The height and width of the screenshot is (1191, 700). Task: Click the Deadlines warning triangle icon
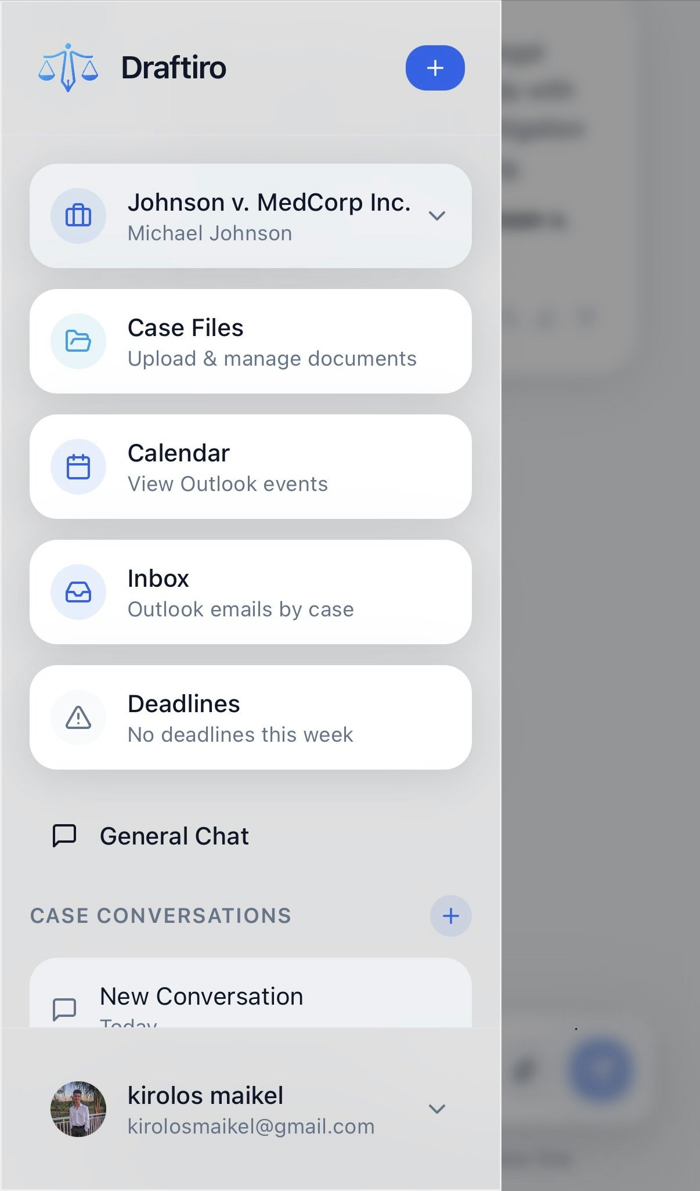78,717
